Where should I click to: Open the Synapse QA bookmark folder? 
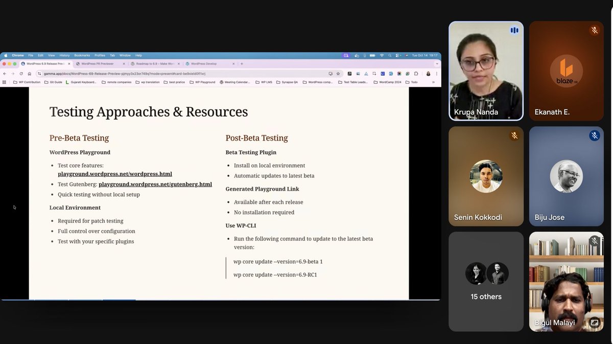287,82
